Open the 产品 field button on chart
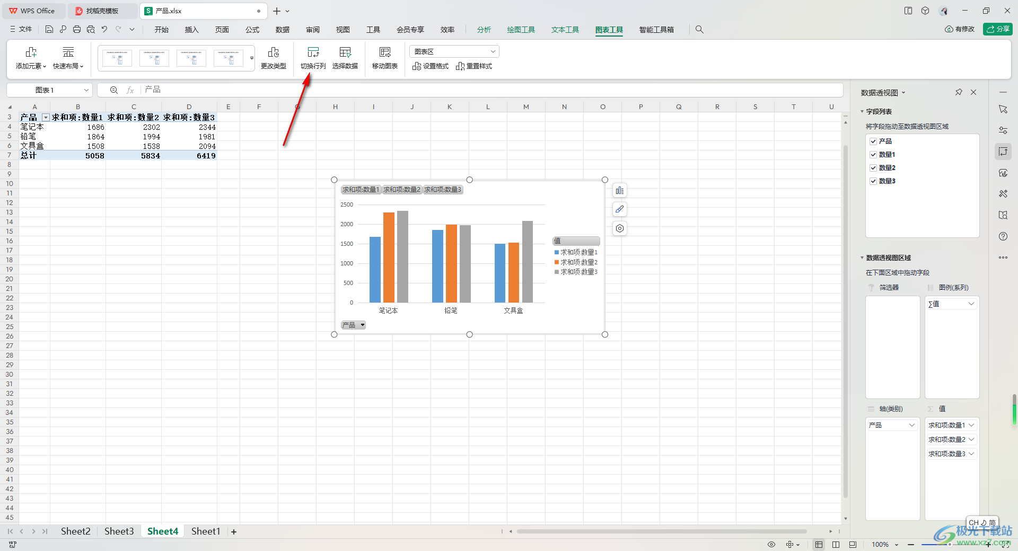 (353, 325)
